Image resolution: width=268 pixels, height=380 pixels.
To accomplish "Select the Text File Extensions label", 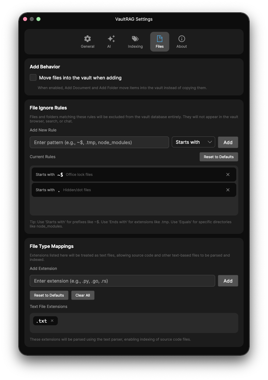I will (x=48, y=307).
